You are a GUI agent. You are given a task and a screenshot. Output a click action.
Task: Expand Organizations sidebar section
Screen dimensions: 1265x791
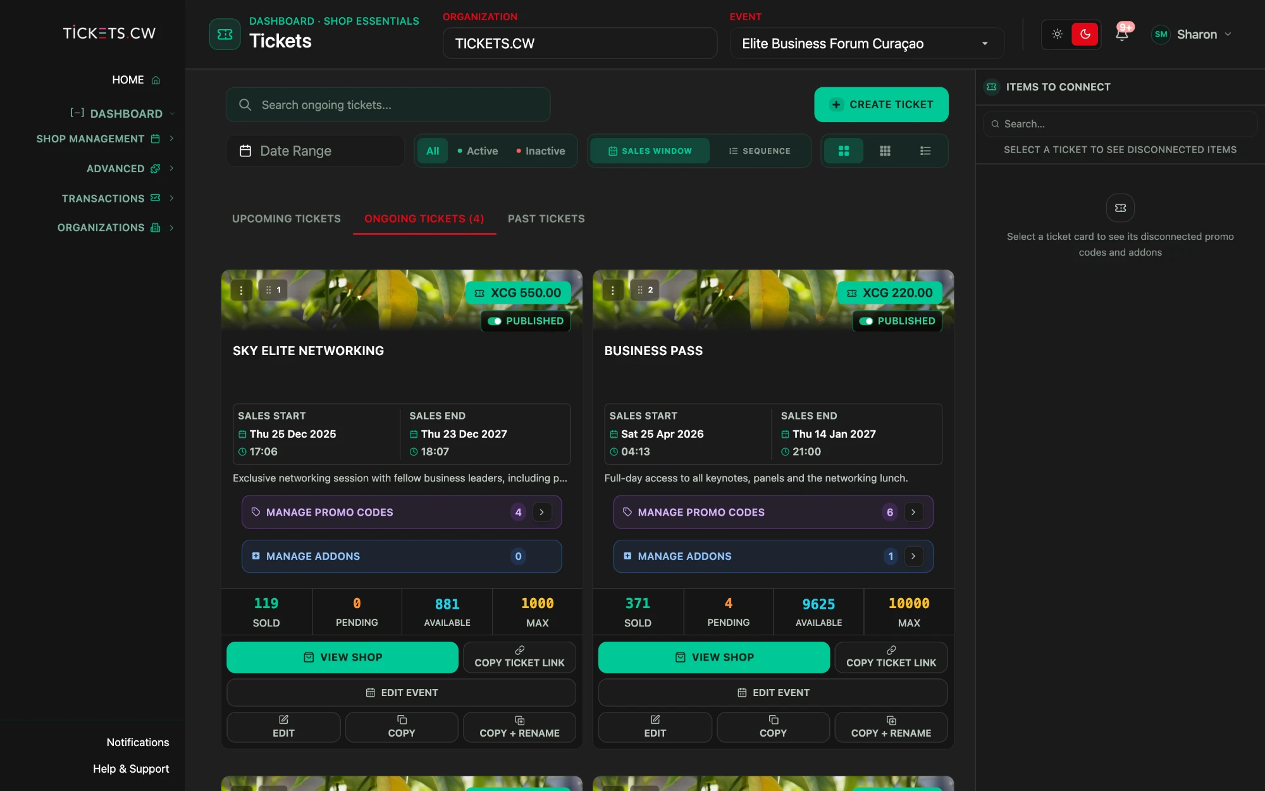coord(116,227)
